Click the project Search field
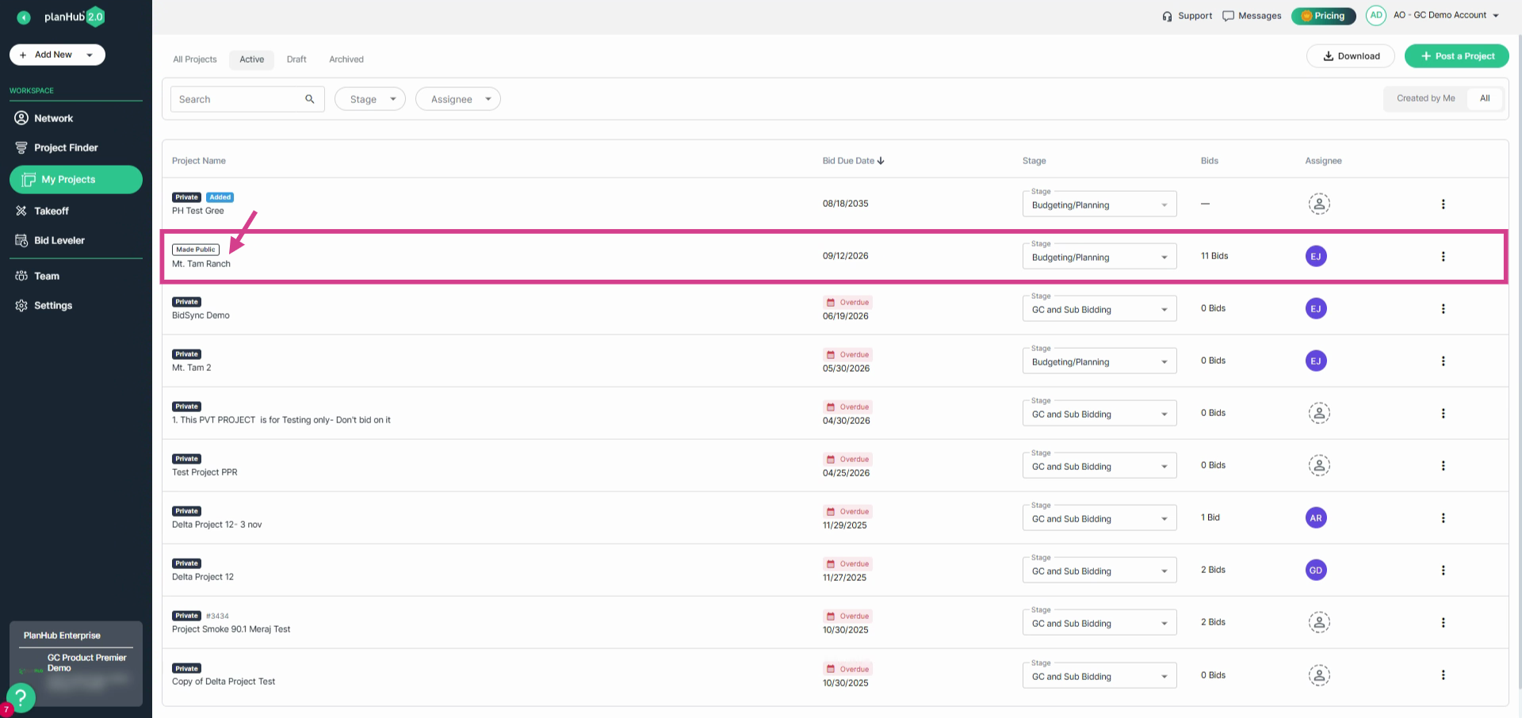Viewport: 1522px width, 718px height. pos(247,99)
